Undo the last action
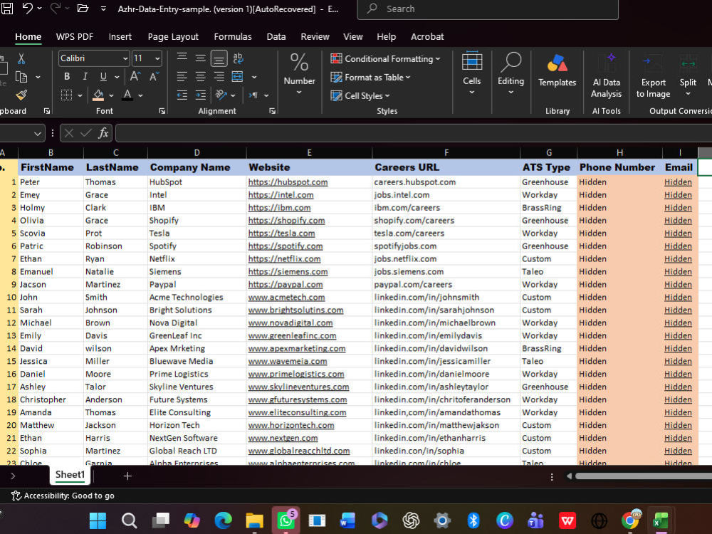Screen dimensions: 712x534 click(27, 8)
